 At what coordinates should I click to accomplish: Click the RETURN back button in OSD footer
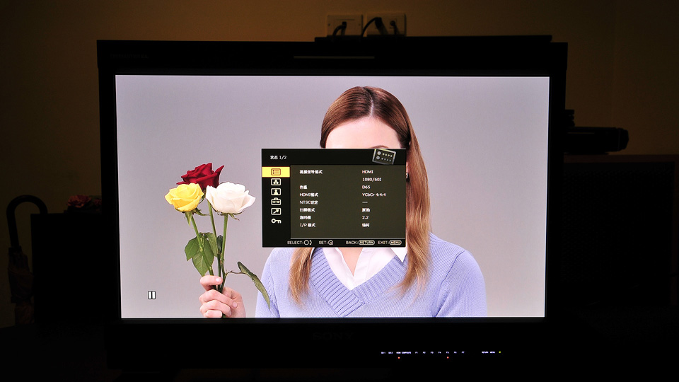(x=366, y=243)
